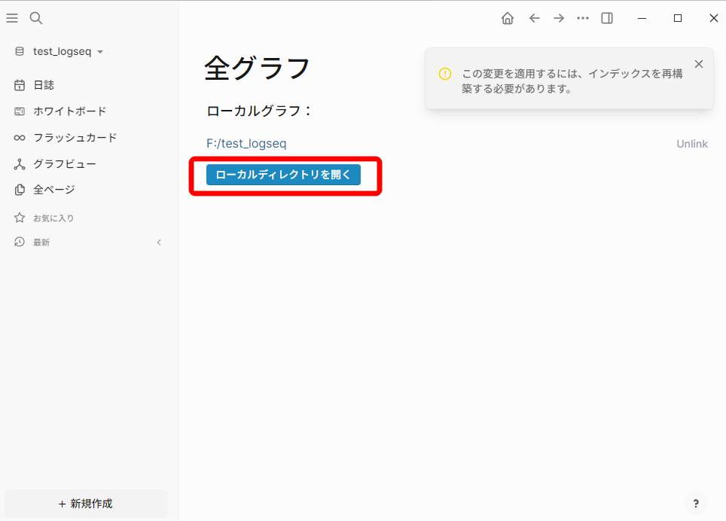Open 全ページ in sidebar

click(x=53, y=190)
